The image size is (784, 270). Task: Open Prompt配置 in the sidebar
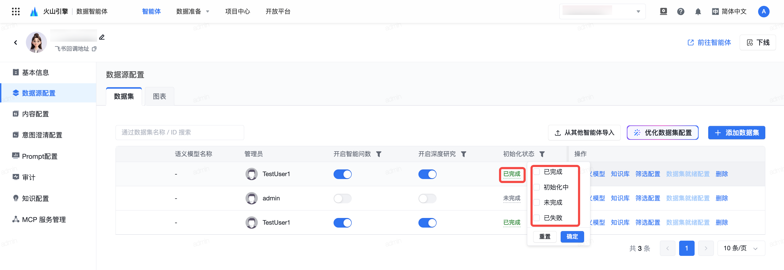(x=39, y=156)
